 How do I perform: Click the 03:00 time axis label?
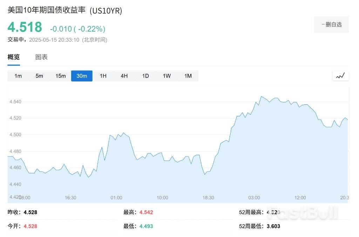254,198
